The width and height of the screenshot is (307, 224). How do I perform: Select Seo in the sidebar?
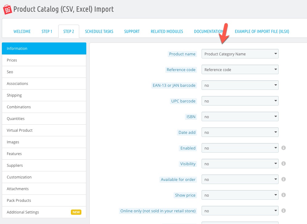click(44, 72)
